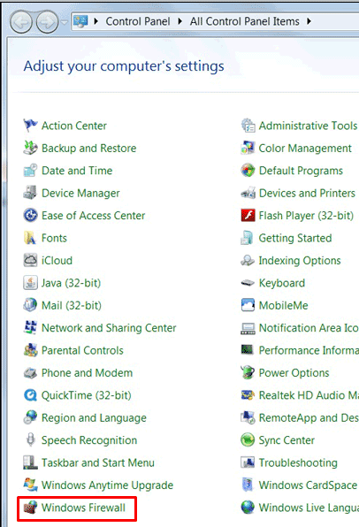The width and height of the screenshot is (359, 527).
Task: Open Network and Sharing Center icon
Action: click(30, 328)
